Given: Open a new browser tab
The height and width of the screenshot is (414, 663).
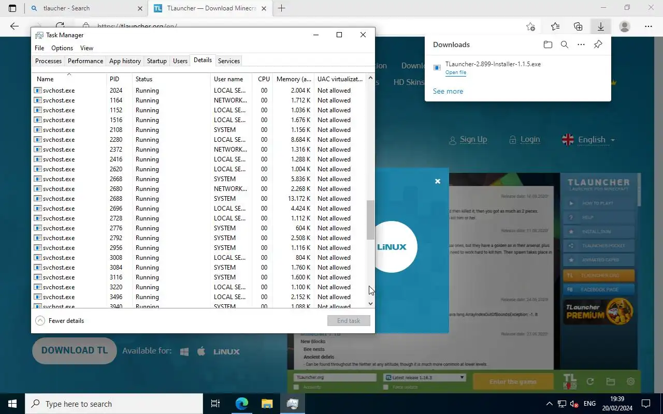Looking at the screenshot, I should pyautogui.click(x=281, y=8).
